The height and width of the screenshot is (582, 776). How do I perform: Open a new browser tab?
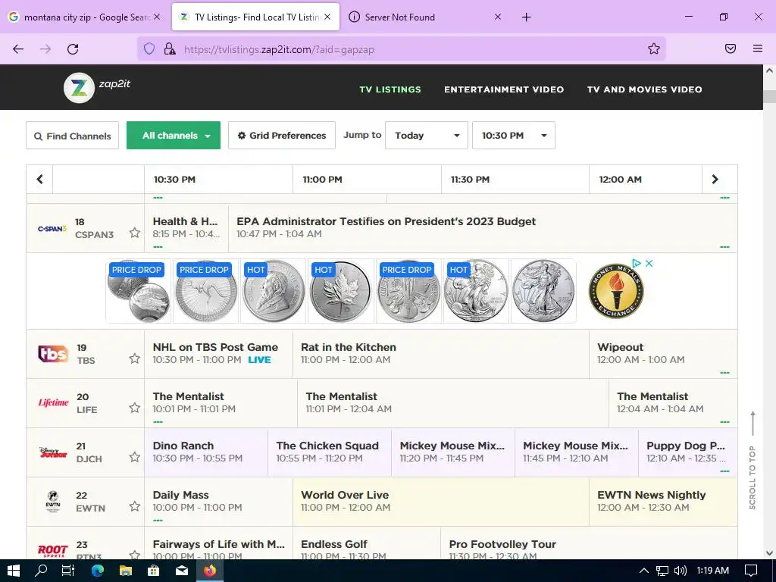pos(527,17)
